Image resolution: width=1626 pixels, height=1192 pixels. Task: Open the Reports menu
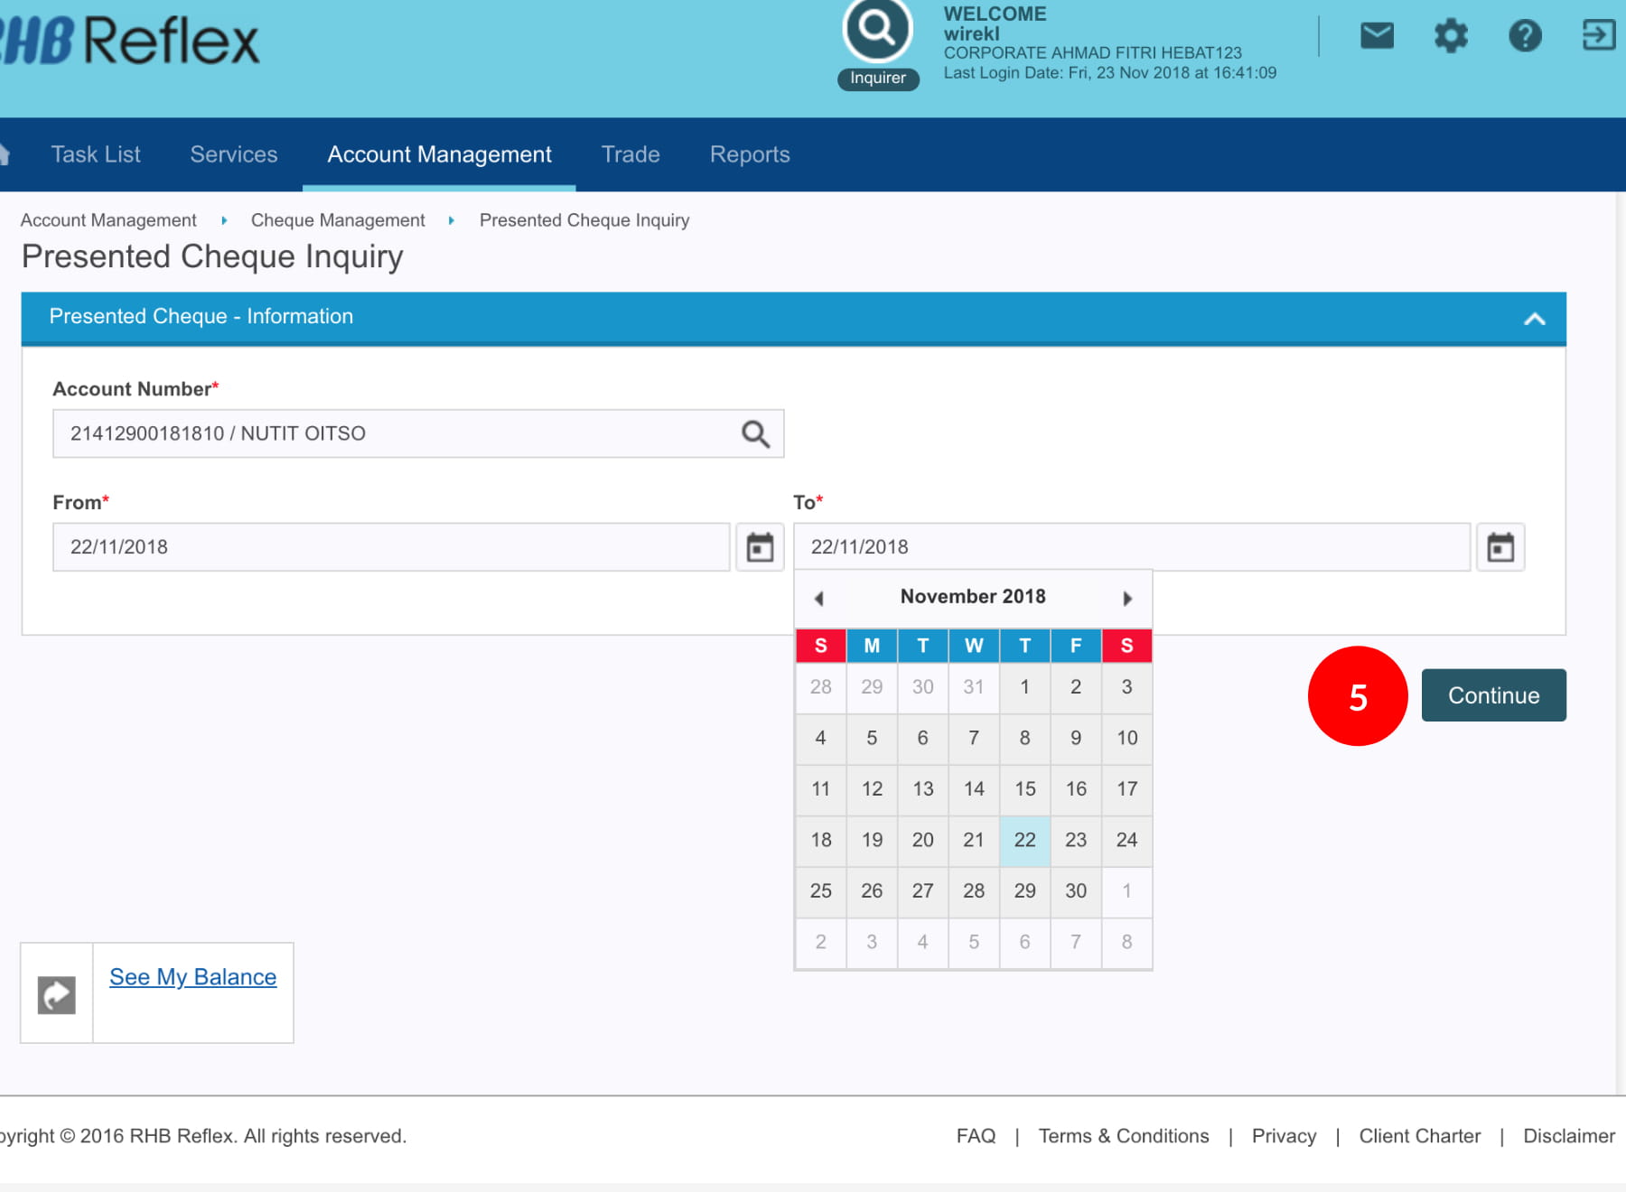[x=750, y=154]
